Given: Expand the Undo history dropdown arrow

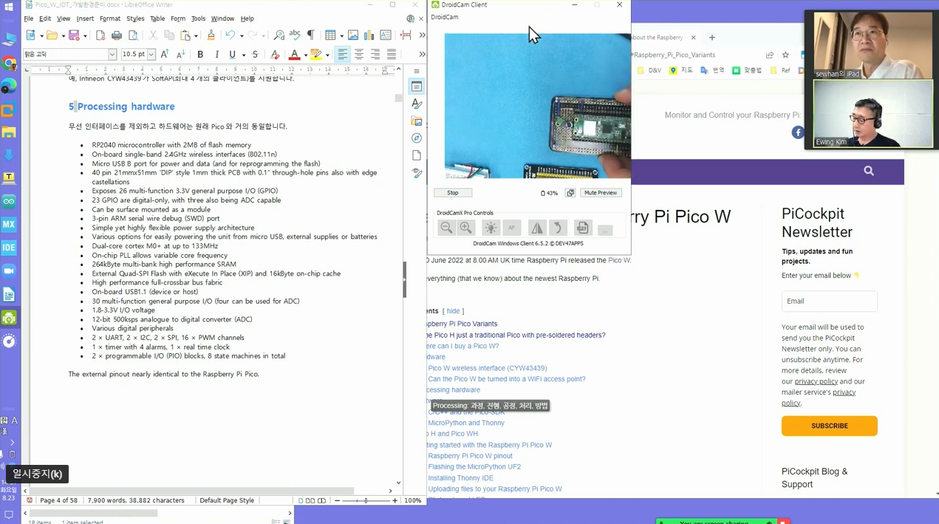Looking at the screenshot, I should (x=241, y=35).
